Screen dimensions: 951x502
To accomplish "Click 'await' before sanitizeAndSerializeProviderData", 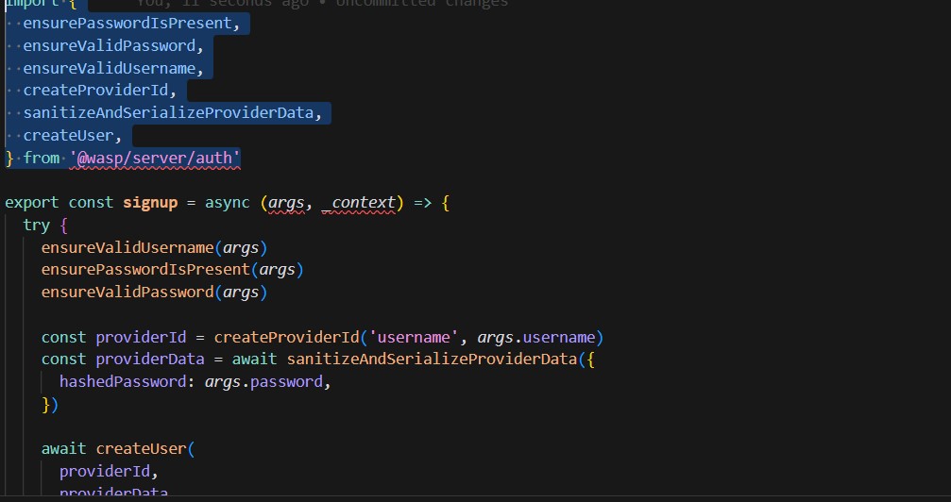I will coord(255,360).
